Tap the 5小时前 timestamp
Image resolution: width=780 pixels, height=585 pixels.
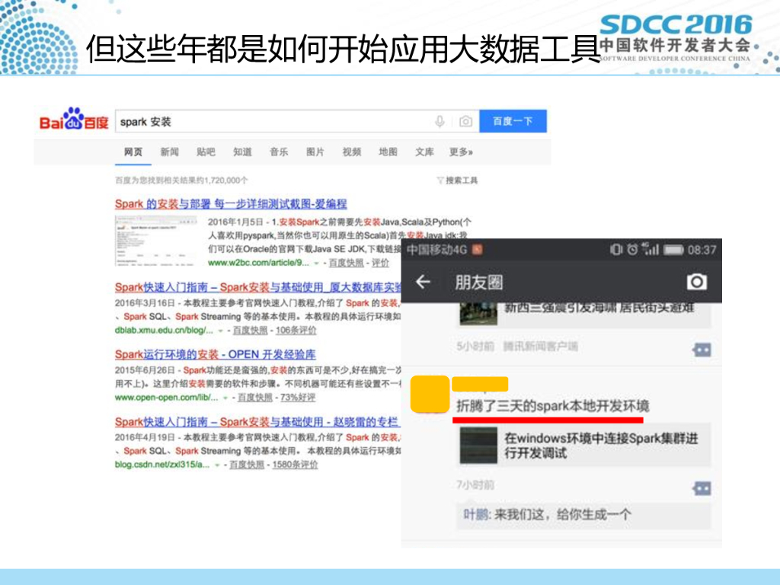coord(475,347)
